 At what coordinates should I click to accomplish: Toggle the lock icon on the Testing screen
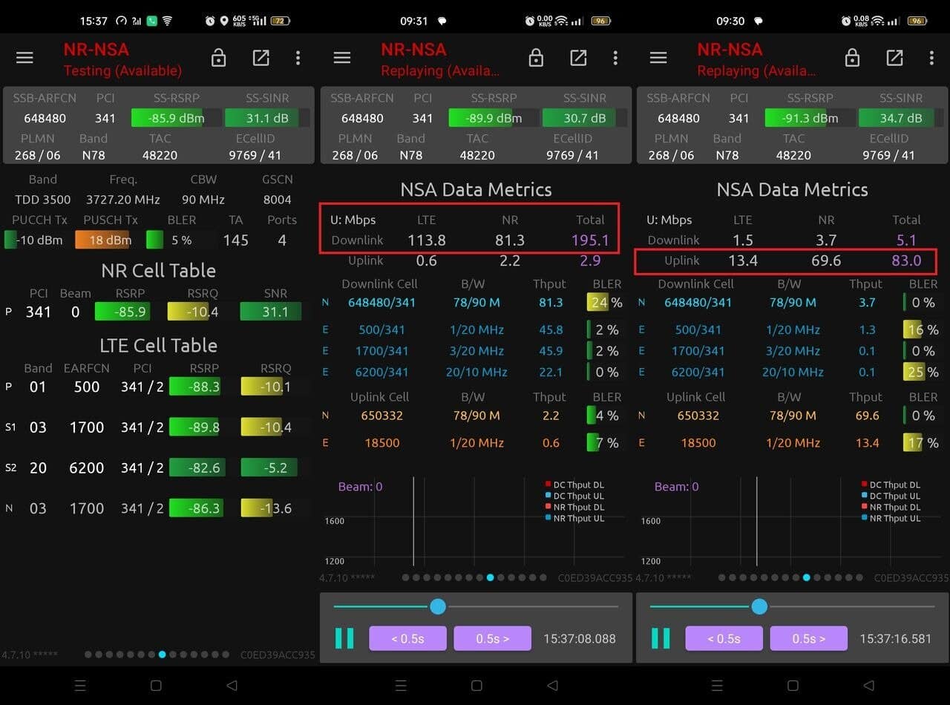pos(218,58)
